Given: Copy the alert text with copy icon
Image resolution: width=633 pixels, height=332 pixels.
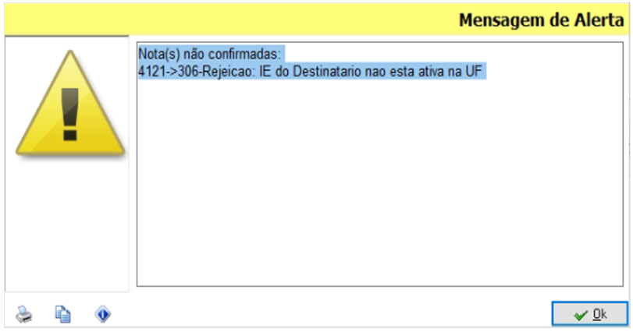Looking at the screenshot, I should (63, 314).
